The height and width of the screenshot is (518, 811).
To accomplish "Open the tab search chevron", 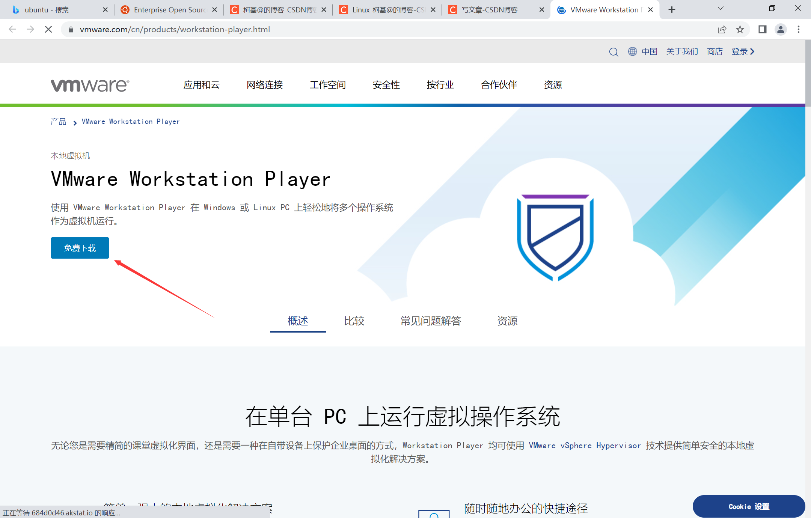I will coord(721,8).
